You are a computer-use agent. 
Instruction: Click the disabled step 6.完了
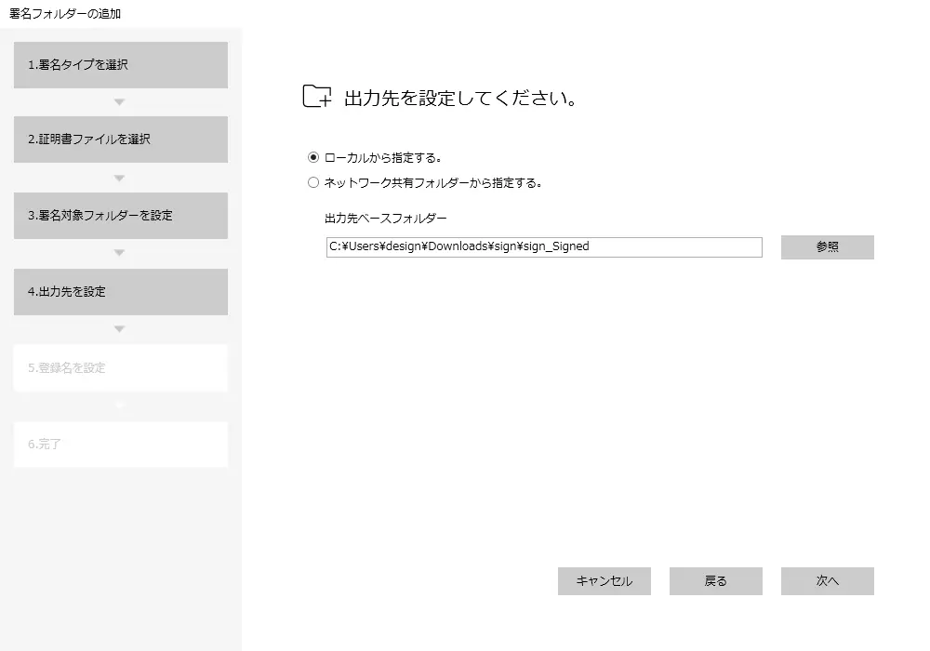pos(121,445)
